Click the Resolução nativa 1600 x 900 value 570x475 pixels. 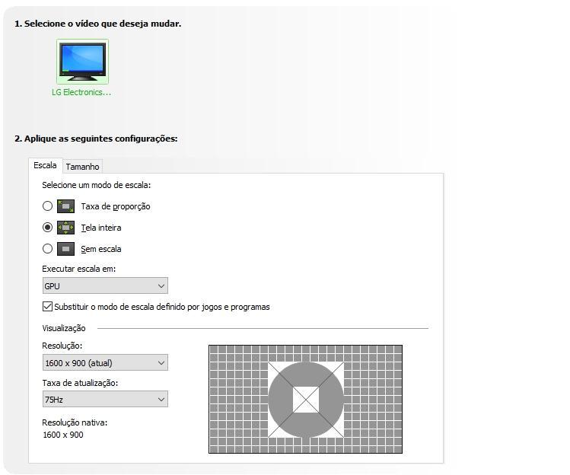(x=63, y=435)
